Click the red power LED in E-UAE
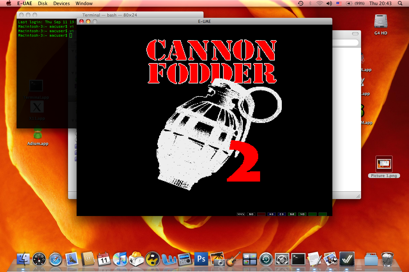This screenshot has width=409, height=272. pyautogui.click(x=261, y=214)
